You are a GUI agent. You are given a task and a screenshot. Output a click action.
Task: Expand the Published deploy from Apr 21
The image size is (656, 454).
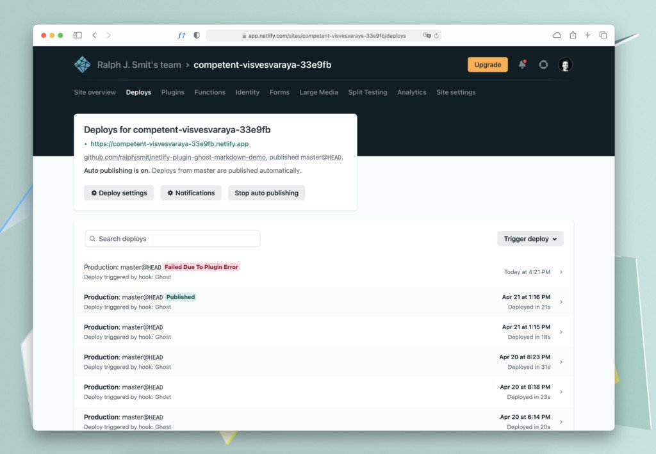pos(561,302)
